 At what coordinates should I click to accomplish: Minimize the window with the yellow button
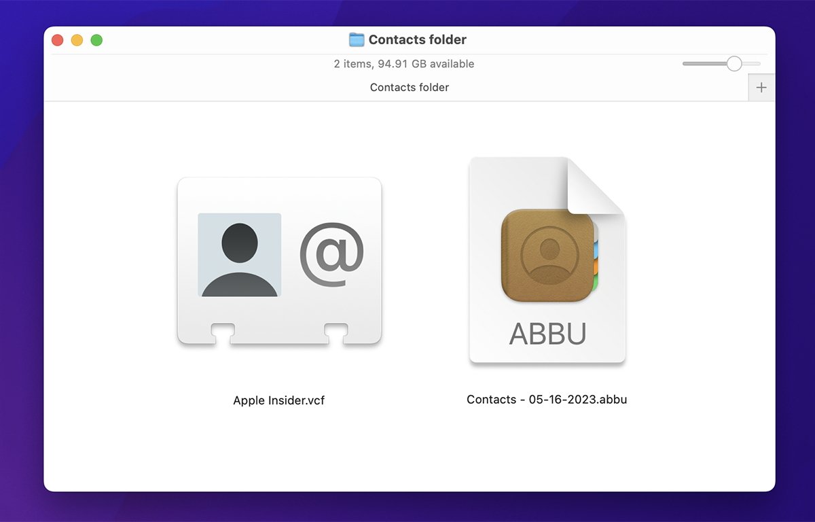tap(77, 40)
